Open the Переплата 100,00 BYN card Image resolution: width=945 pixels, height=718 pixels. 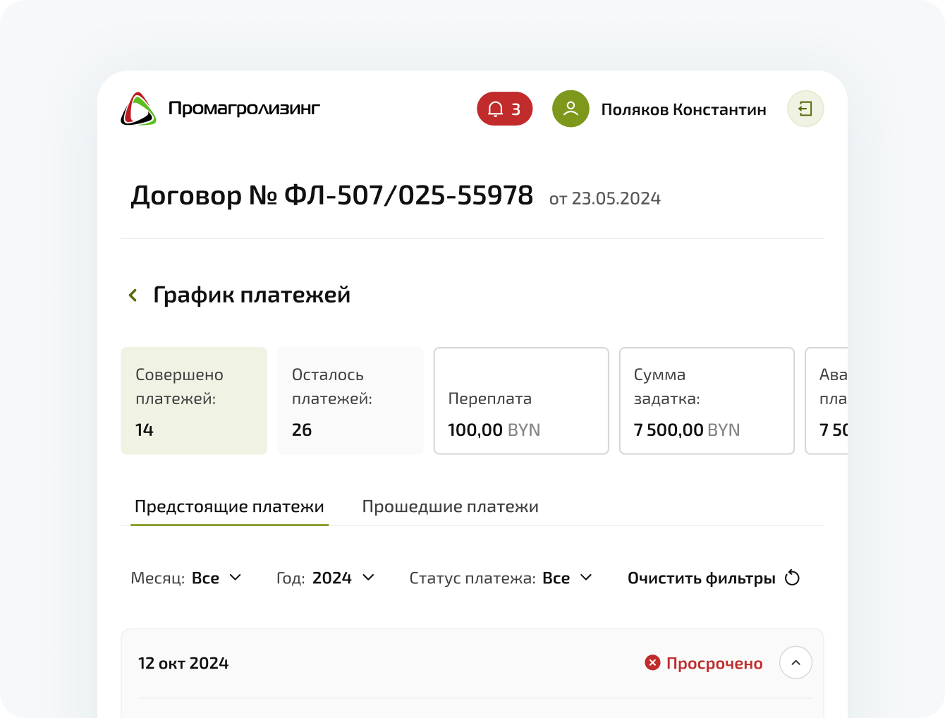(521, 401)
